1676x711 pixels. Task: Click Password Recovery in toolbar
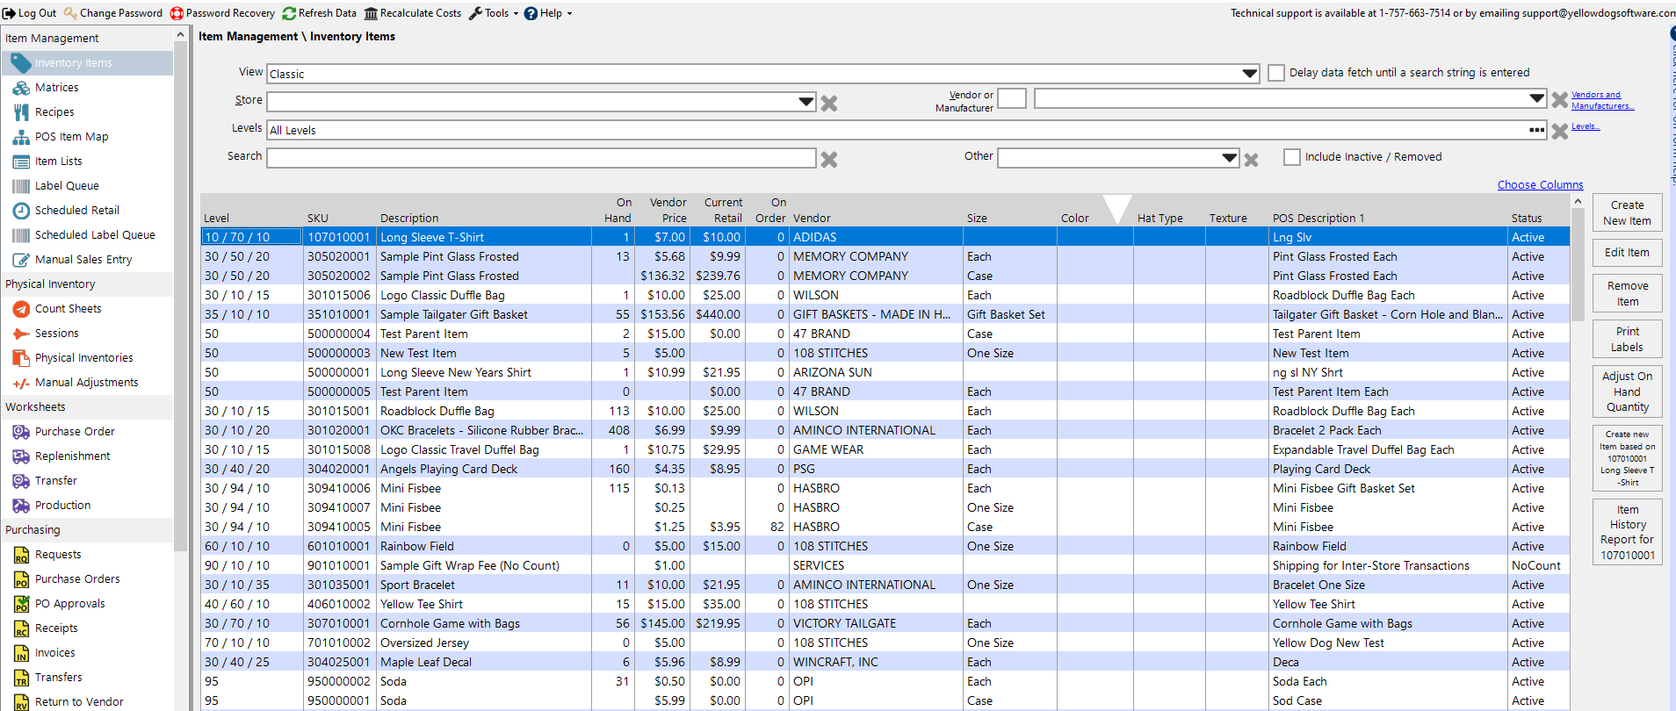pos(222,13)
